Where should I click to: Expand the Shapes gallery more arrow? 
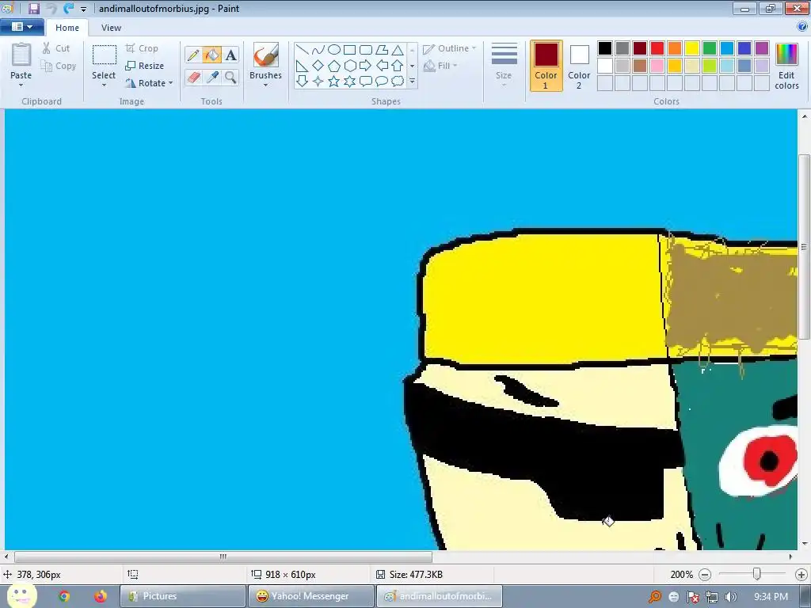pyautogui.click(x=412, y=82)
